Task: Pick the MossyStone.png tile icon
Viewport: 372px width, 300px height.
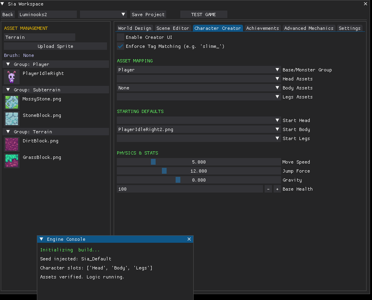Action: coord(12,102)
